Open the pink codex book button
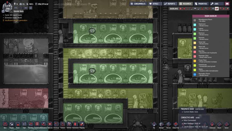This screenshot has width=232, height=131. coord(227,4)
